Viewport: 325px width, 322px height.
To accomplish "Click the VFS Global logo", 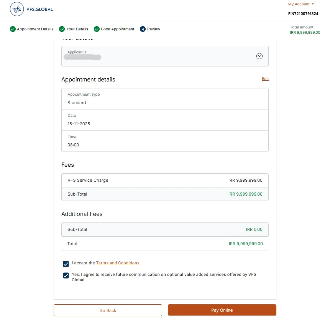I will (31, 9).
